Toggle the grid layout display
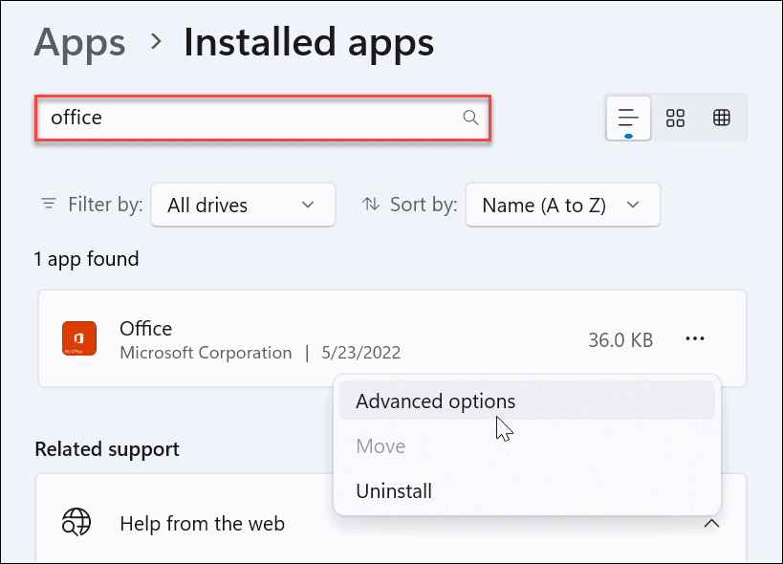 (x=722, y=118)
